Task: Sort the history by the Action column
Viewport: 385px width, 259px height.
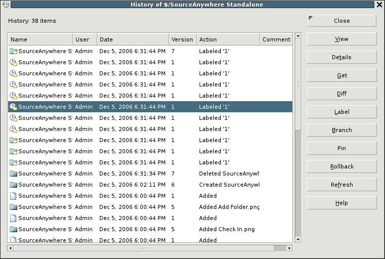Action: click(228, 39)
